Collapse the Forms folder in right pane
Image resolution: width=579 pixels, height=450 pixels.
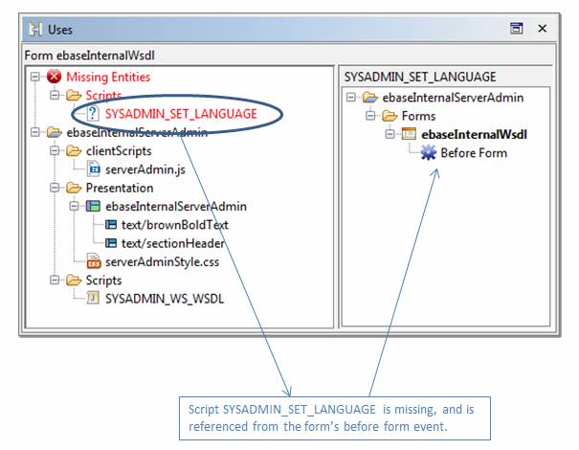(370, 116)
